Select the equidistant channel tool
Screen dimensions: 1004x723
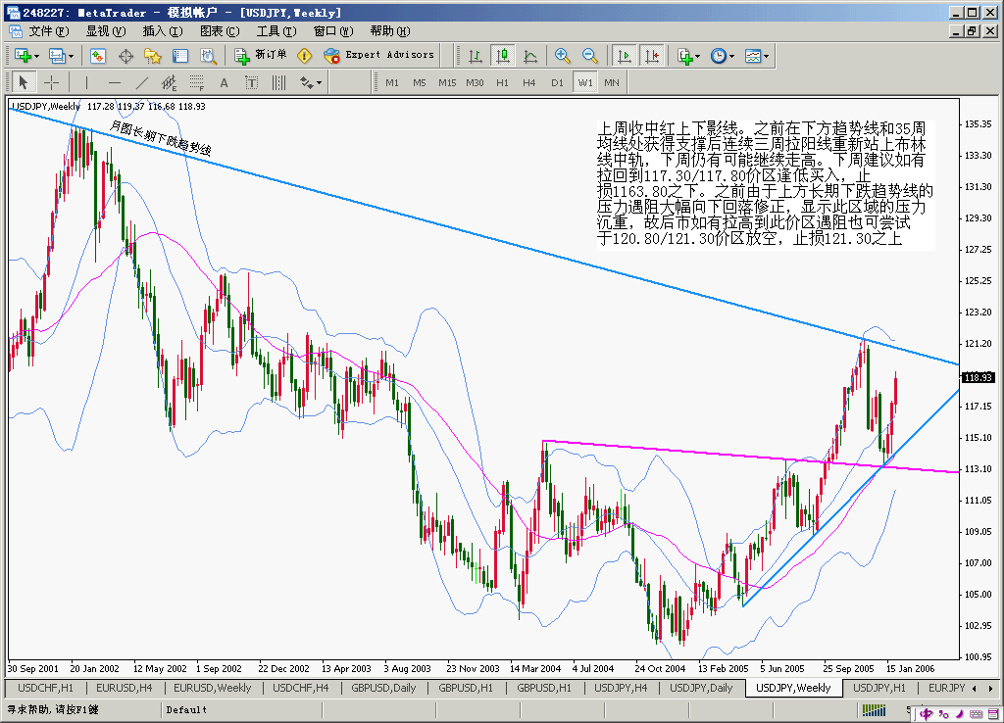(x=169, y=82)
